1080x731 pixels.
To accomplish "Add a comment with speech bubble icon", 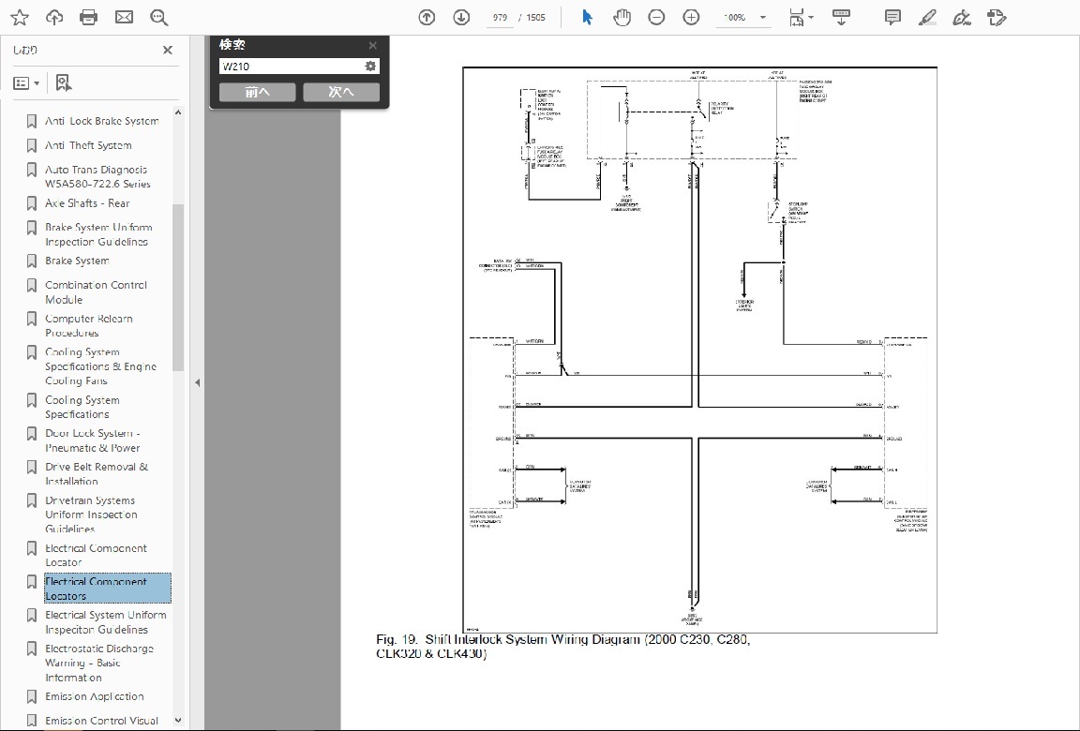I will 892,17.
